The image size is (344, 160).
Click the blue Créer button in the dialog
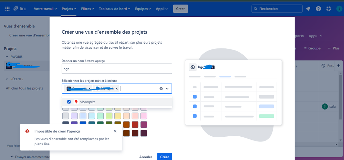click(165, 157)
